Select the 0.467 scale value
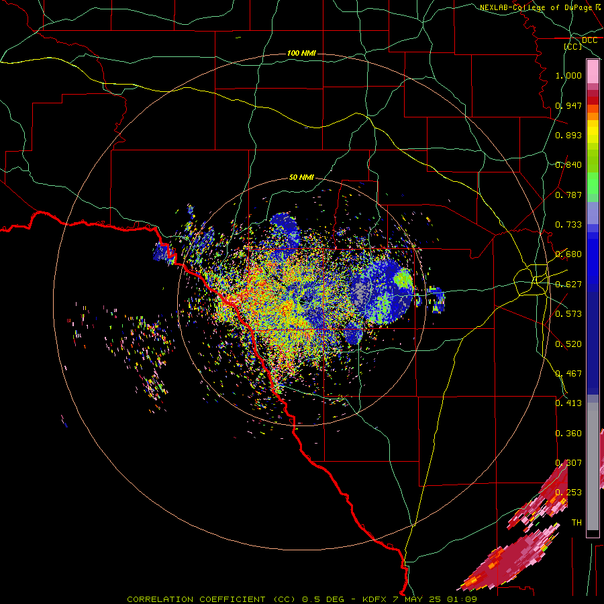 568,374
